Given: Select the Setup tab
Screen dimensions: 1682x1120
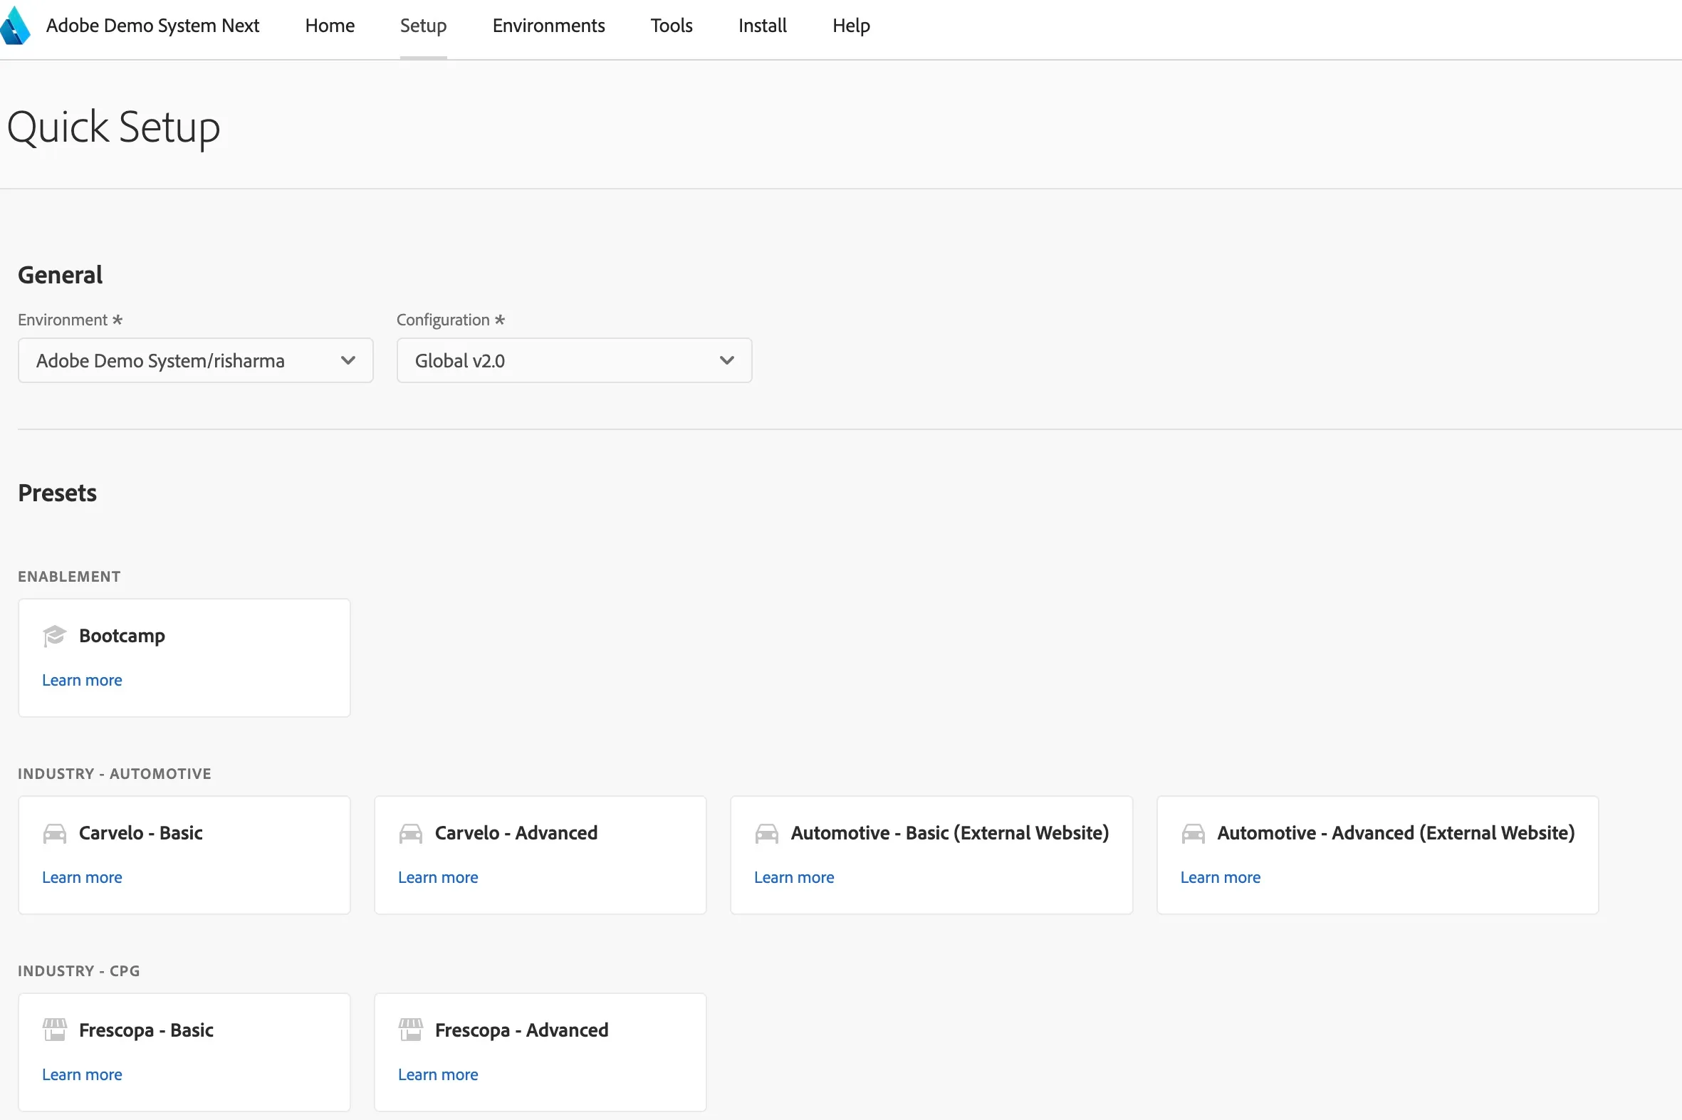Looking at the screenshot, I should pyautogui.click(x=424, y=26).
